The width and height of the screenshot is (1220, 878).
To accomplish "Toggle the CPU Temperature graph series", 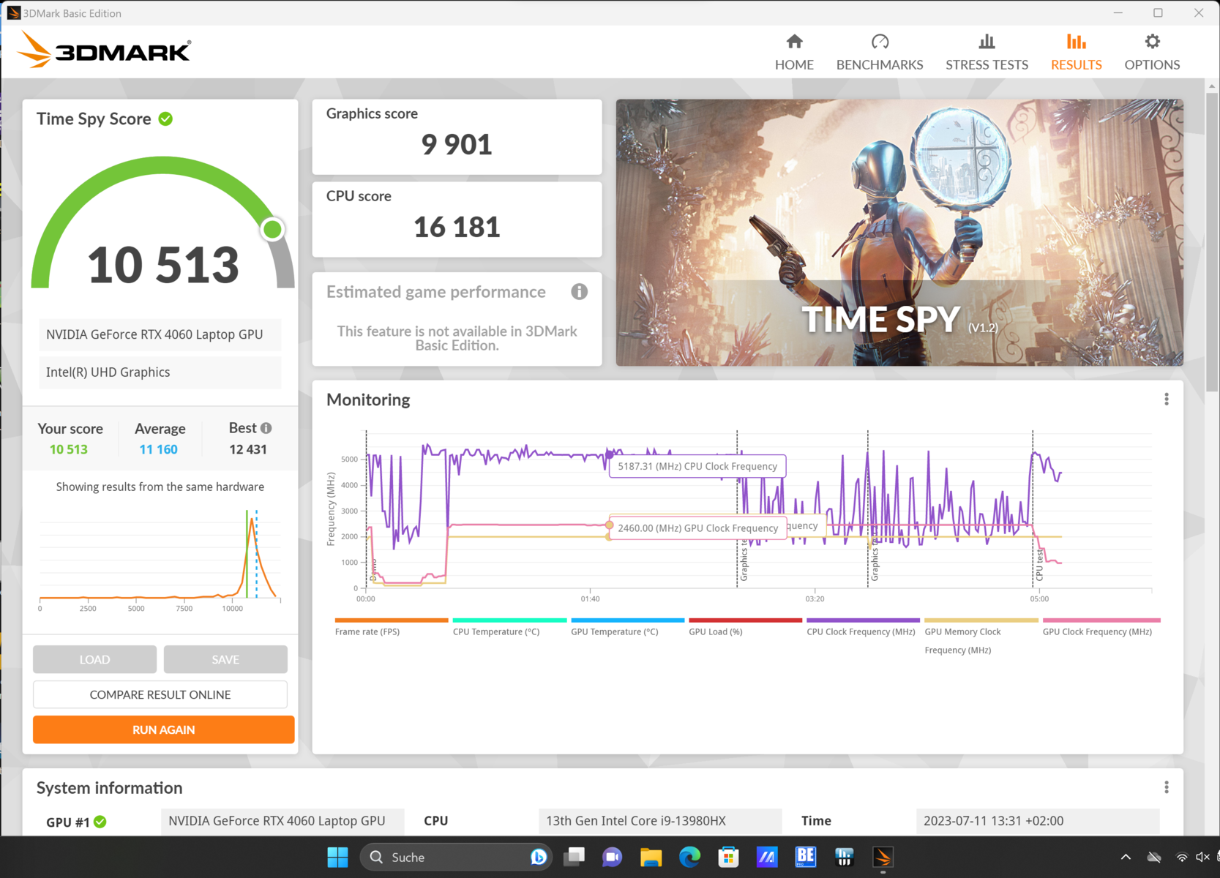I will 495,631.
